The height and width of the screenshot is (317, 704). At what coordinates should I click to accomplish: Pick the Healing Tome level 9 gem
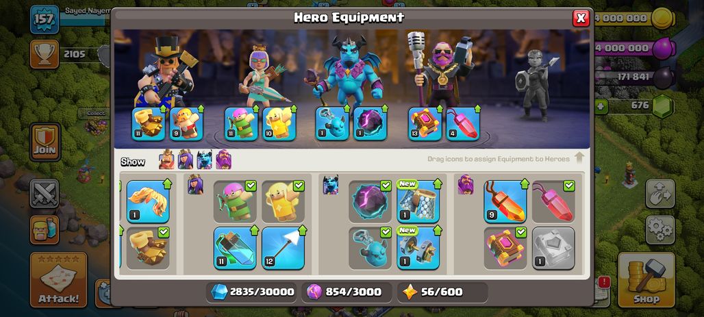pos(505,201)
